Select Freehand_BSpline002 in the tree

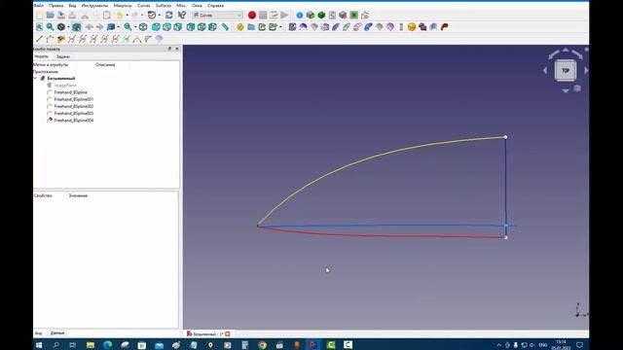point(74,106)
